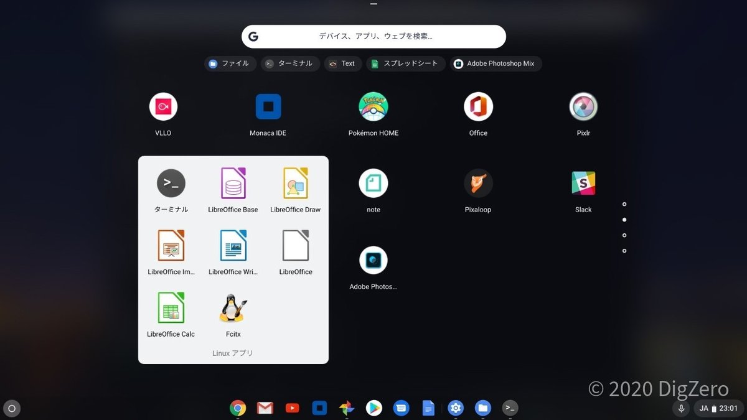Launch the Office app
The height and width of the screenshot is (420, 747).
click(478, 107)
